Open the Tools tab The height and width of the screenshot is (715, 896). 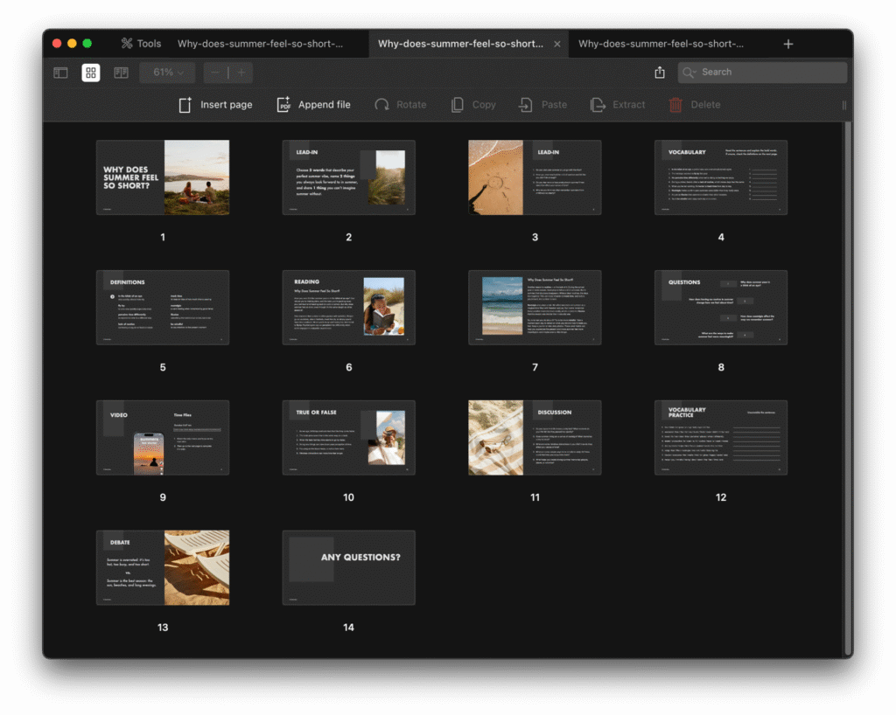tap(141, 44)
